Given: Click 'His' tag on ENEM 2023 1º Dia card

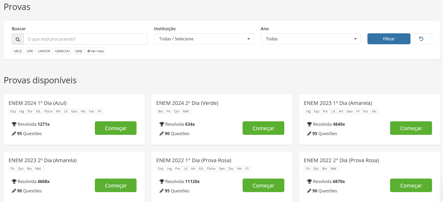Looking at the screenshot, I should [x=374, y=111].
